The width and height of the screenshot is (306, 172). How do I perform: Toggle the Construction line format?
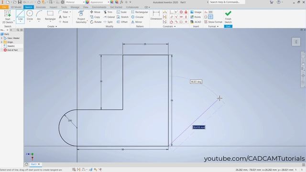coord(206,12)
